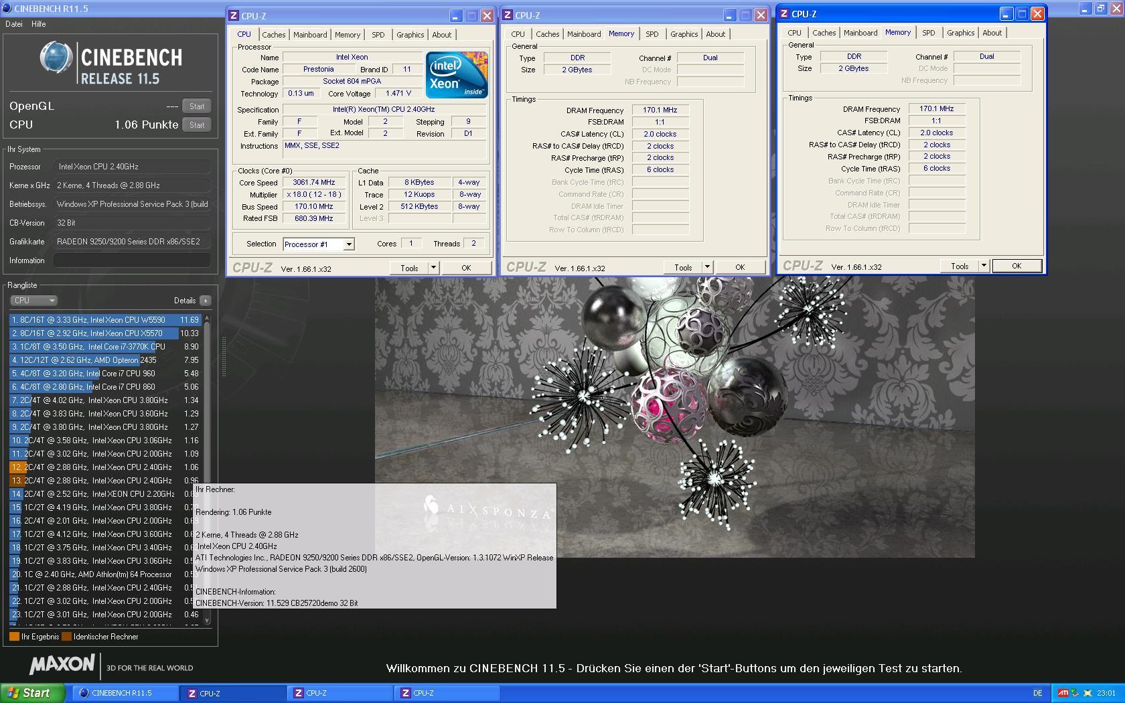Open CPU tab in second CPU-Z

[x=518, y=34]
